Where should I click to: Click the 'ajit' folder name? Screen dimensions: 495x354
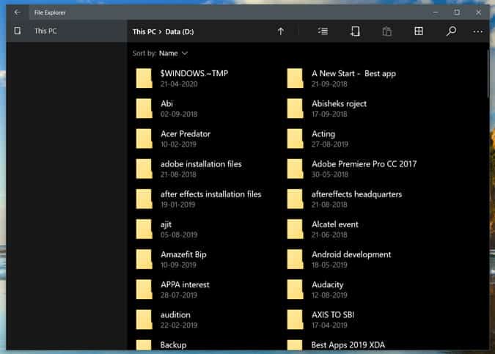(166, 225)
